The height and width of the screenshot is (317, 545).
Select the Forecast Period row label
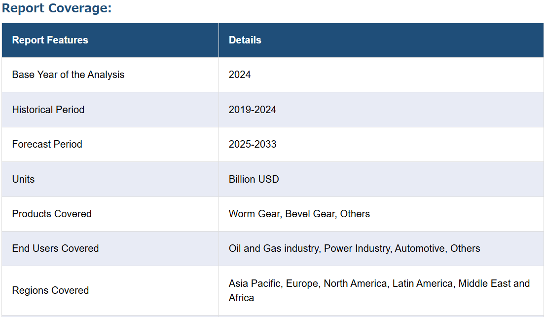point(47,144)
